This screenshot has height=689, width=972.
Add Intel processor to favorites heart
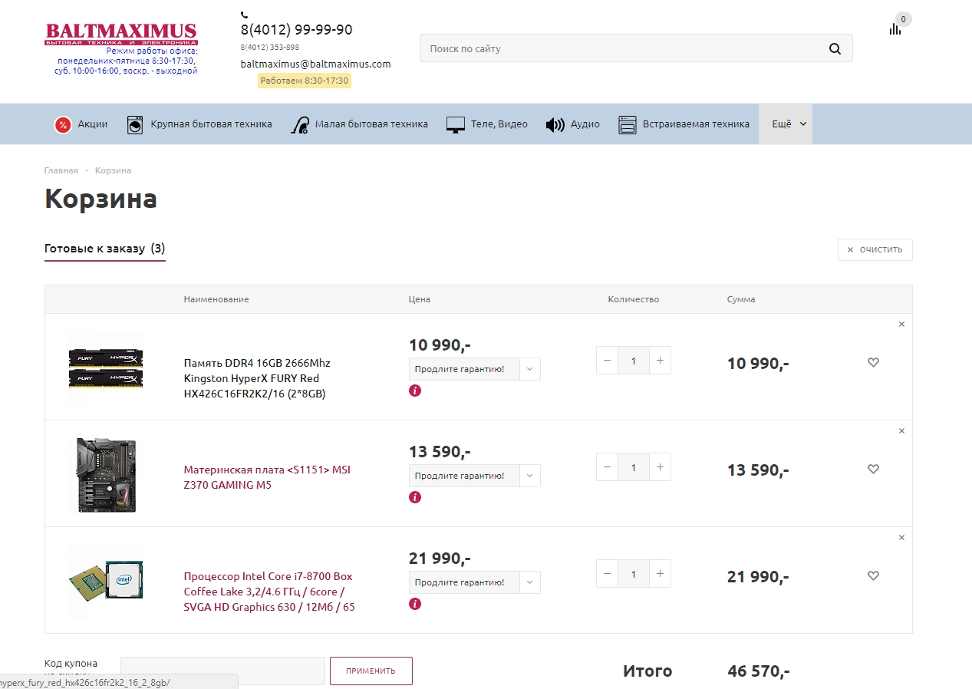873,576
